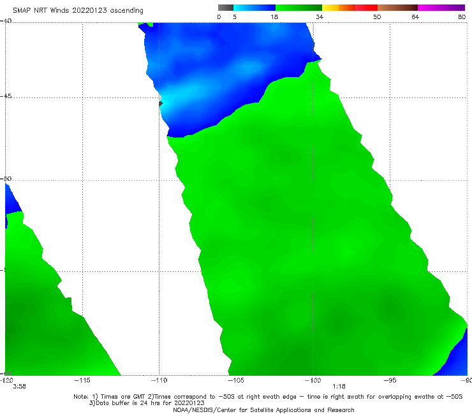Click the cyan-to-blue 5–18 color bar segment

(x=254, y=8)
